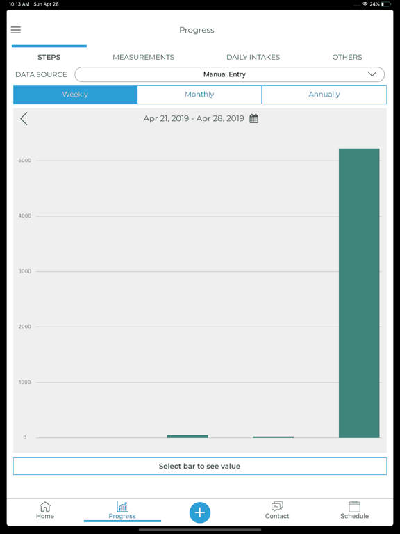This screenshot has height=534, width=400.
Task: Go to previous week with back chevron
Action: click(24, 118)
